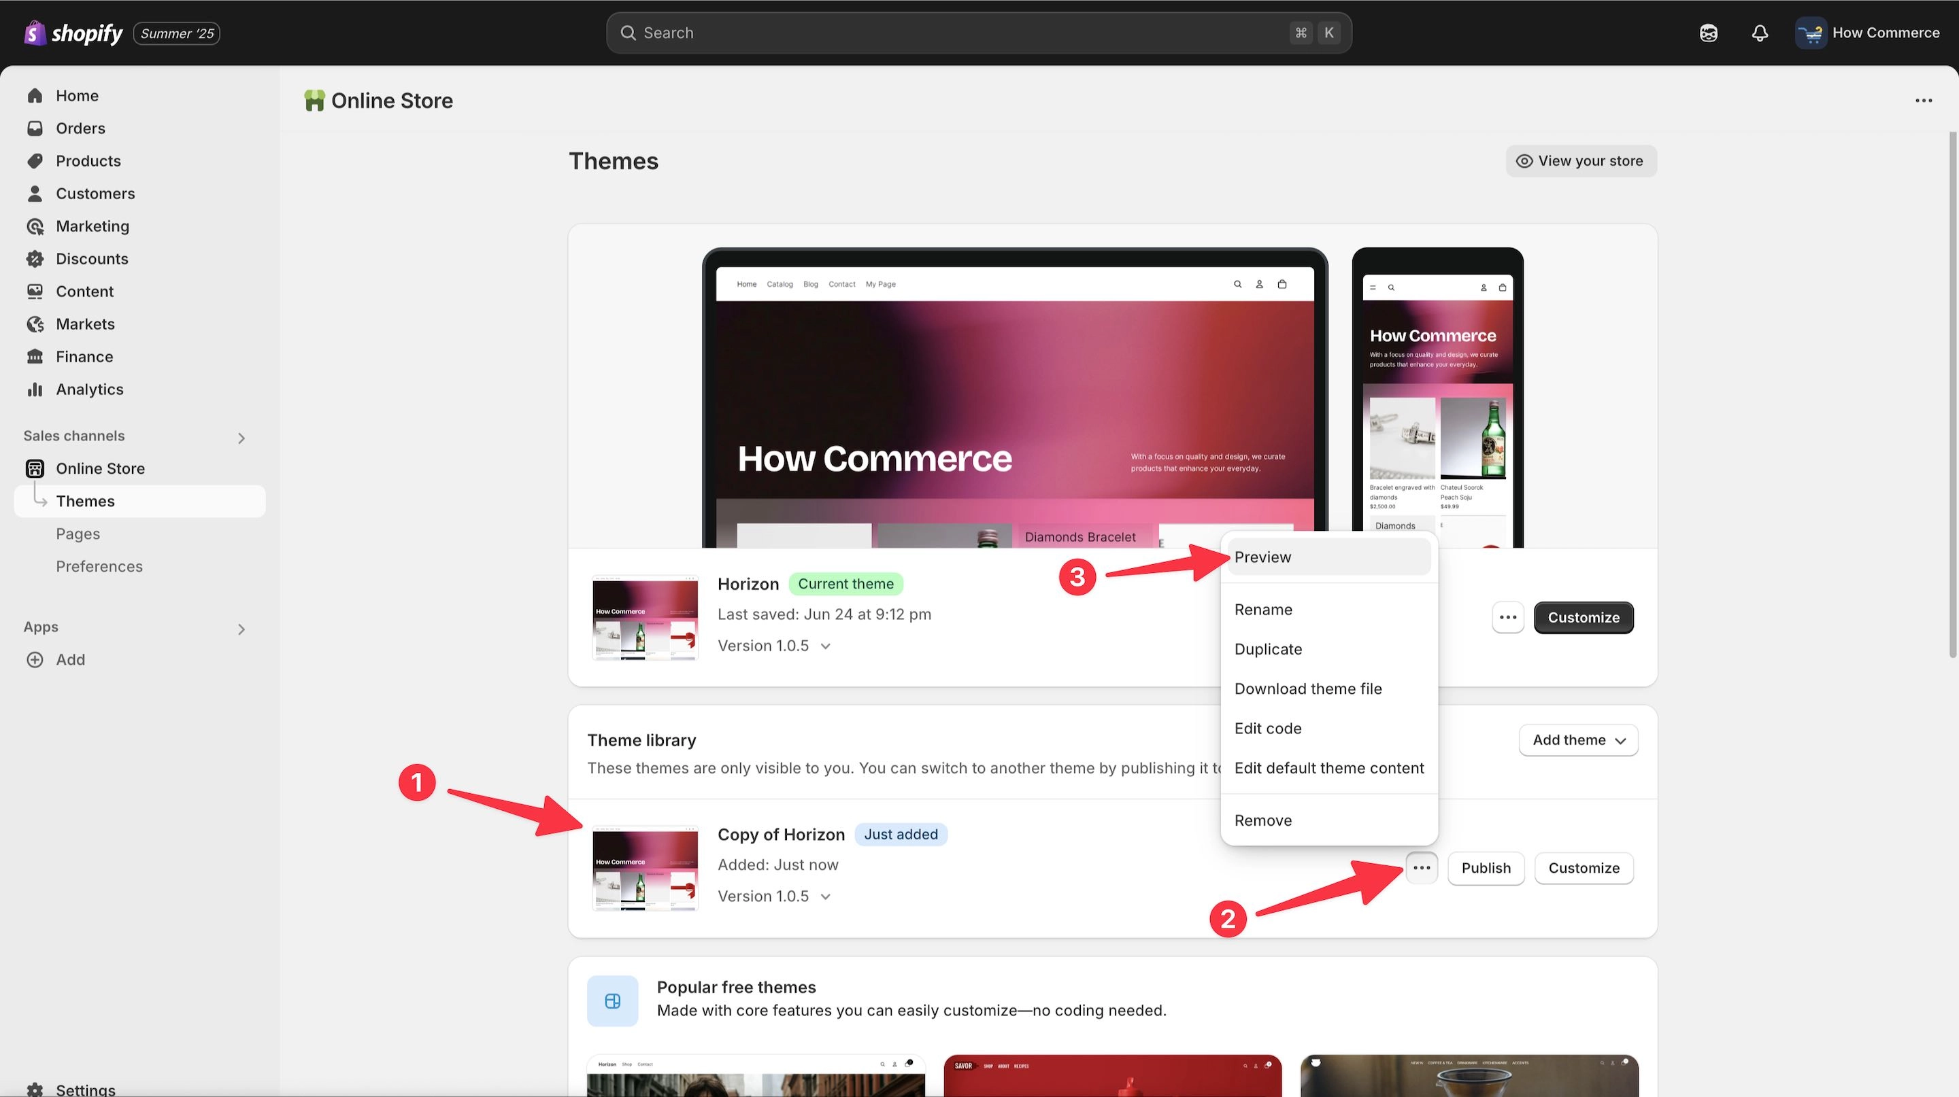Open the Sidekick assistant icon
This screenshot has height=1097, width=1959.
coord(1708,33)
